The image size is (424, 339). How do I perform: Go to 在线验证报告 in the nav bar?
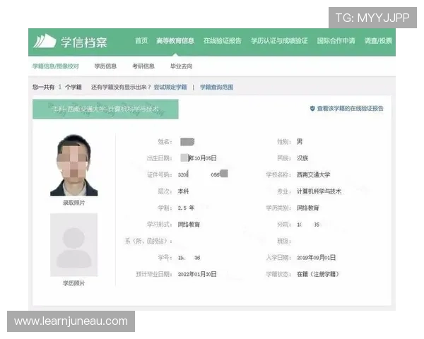pyautogui.click(x=223, y=41)
